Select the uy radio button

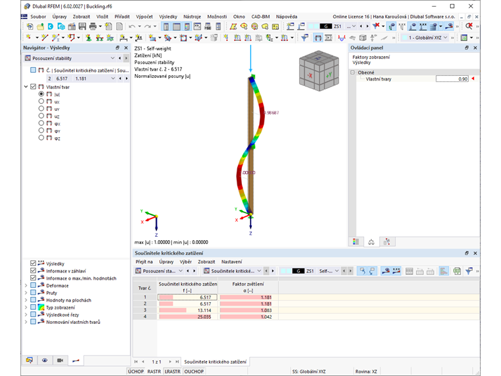[x=41, y=109]
